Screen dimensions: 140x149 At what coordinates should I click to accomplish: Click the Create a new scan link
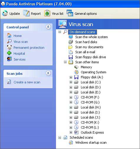[x=27, y=82]
